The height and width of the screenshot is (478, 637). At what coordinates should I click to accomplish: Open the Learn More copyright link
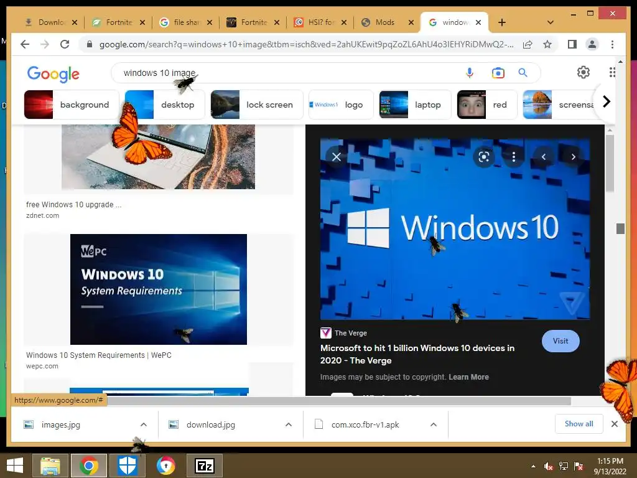pyautogui.click(x=468, y=377)
